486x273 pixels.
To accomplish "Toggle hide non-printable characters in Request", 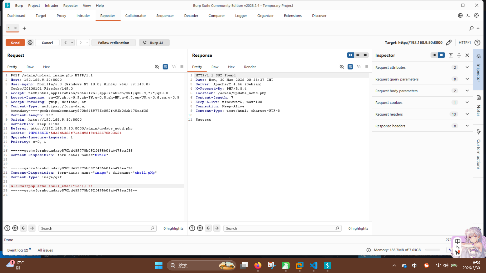I will click(157, 67).
